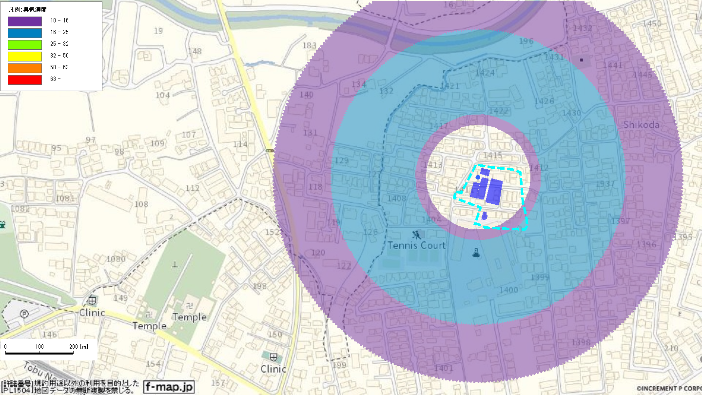Click the scale bar 200 [m] label
Viewport: 702px width, 395px height.
point(78,347)
